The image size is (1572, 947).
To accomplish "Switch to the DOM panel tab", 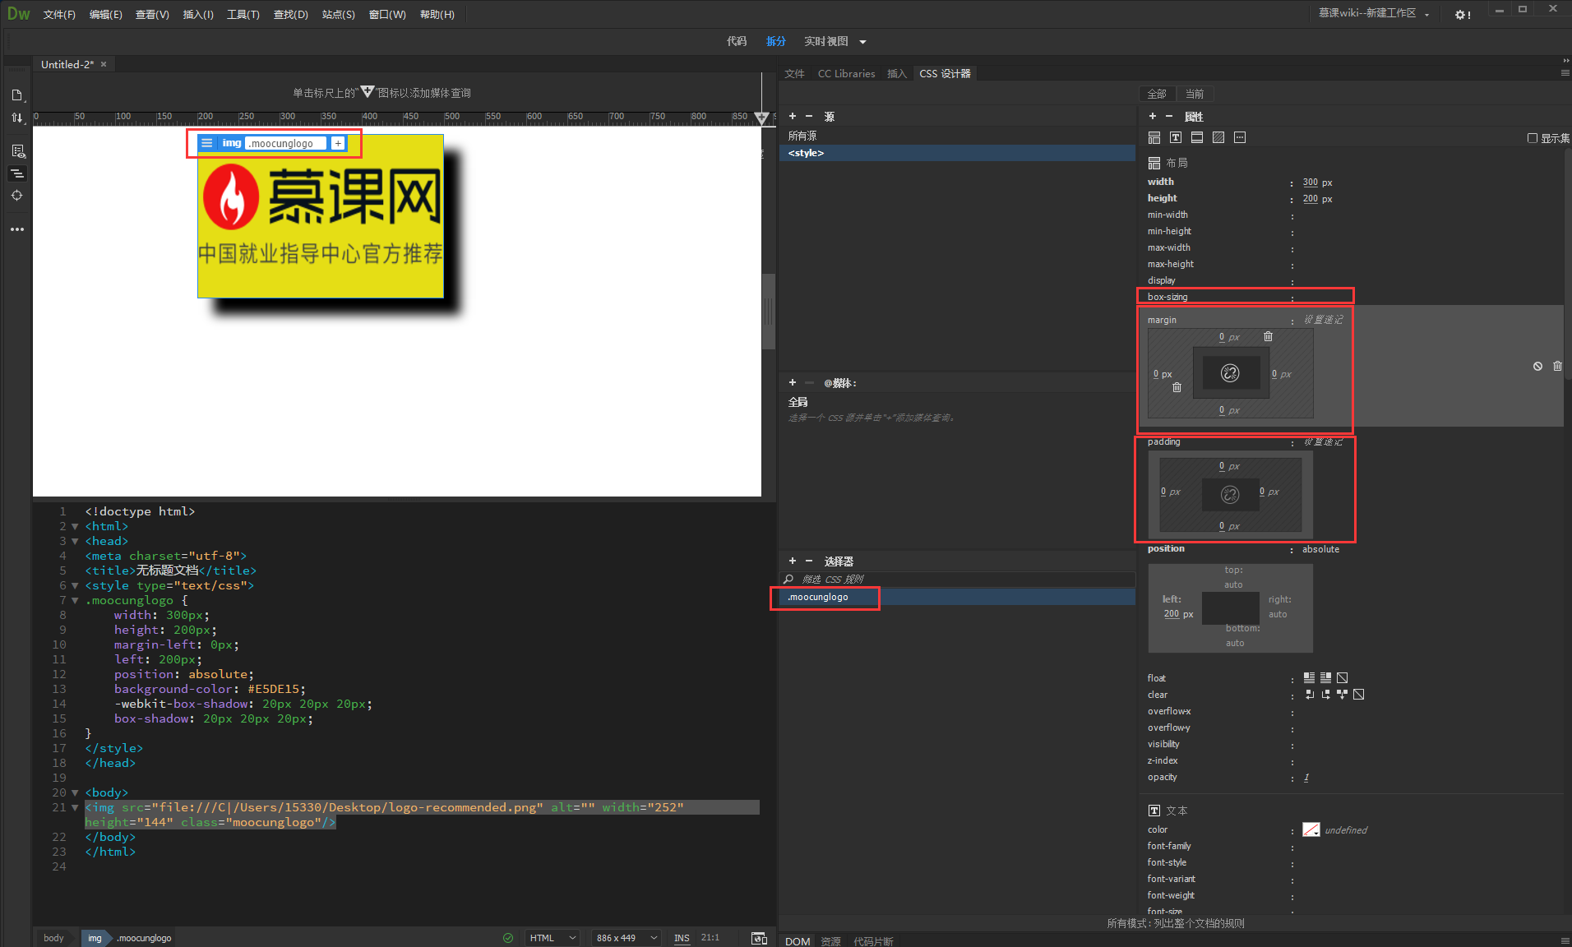I will tap(798, 941).
